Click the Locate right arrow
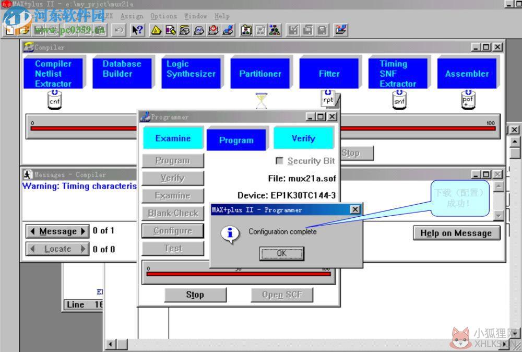 click(83, 249)
